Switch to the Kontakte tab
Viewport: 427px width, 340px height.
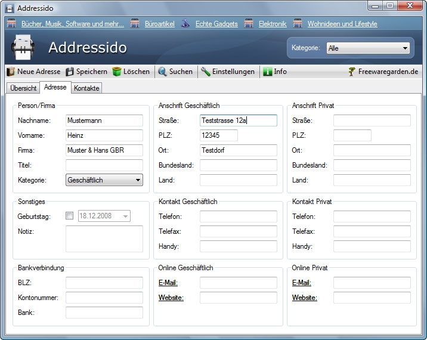[x=87, y=88]
